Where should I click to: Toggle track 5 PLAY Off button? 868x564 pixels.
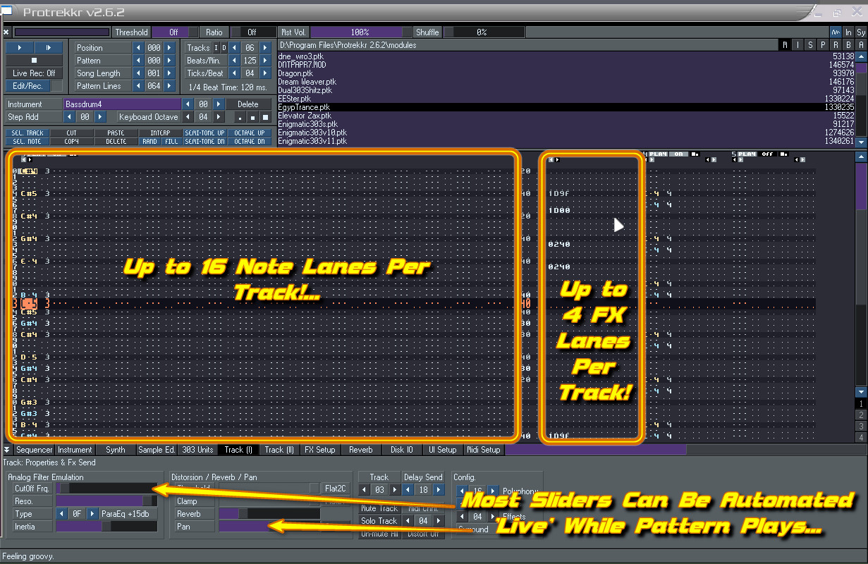[x=767, y=154]
